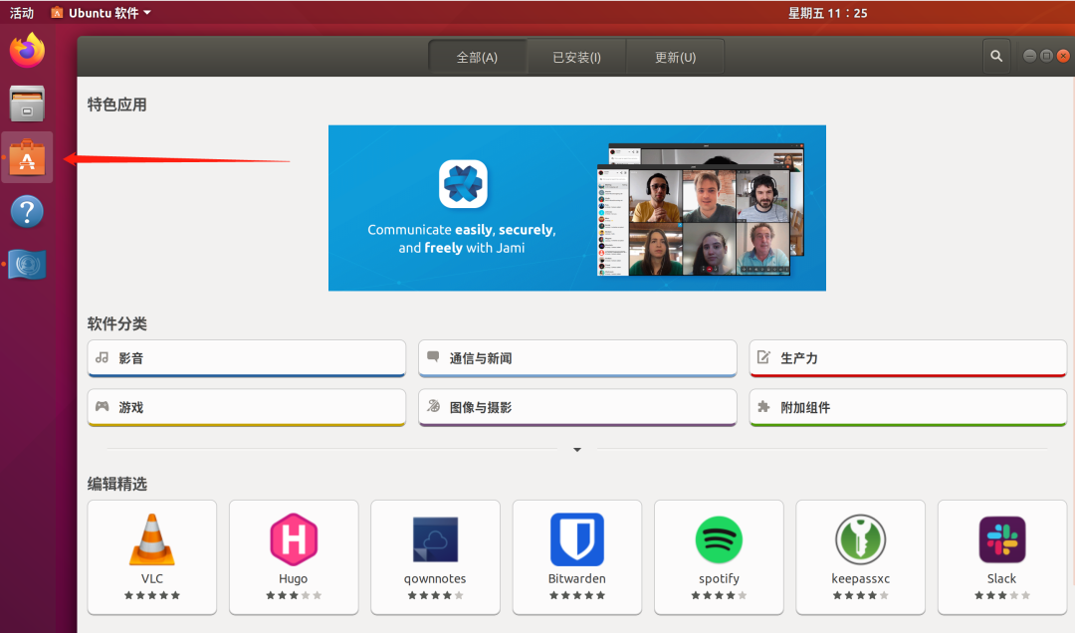Open Firefox from the dock
Screen dimensions: 1075x633
coord(27,50)
